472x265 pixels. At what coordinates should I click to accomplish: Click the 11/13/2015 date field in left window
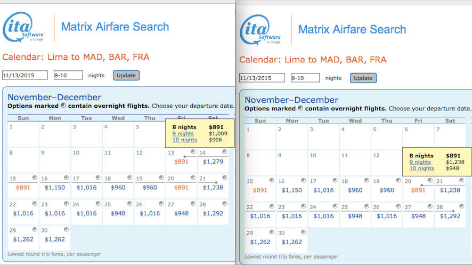25,75
